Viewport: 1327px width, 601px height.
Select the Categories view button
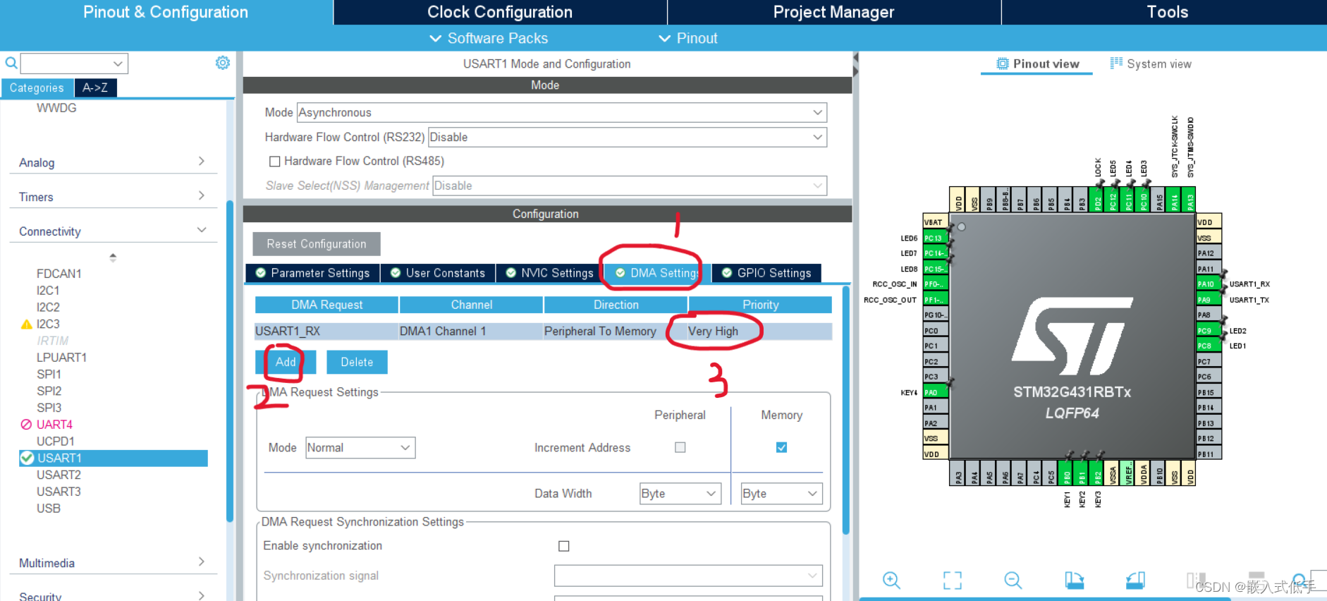(37, 87)
